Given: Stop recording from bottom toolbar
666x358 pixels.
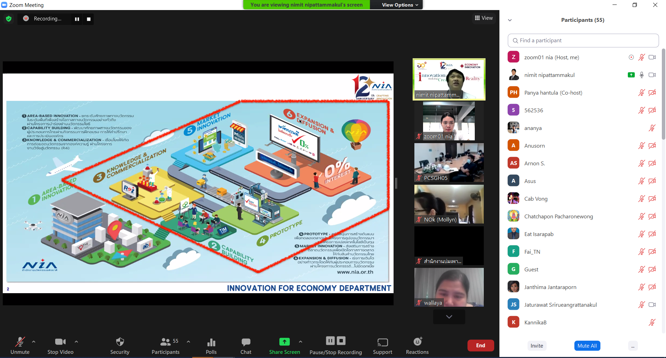Looking at the screenshot, I should click(x=341, y=341).
